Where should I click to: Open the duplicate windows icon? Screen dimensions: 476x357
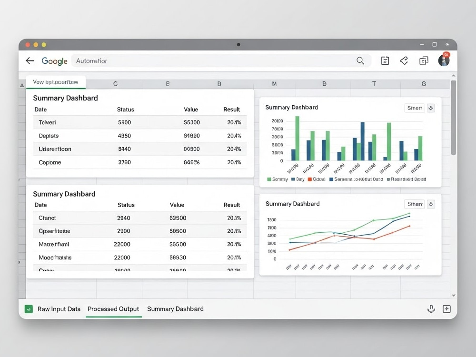click(424, 61)
